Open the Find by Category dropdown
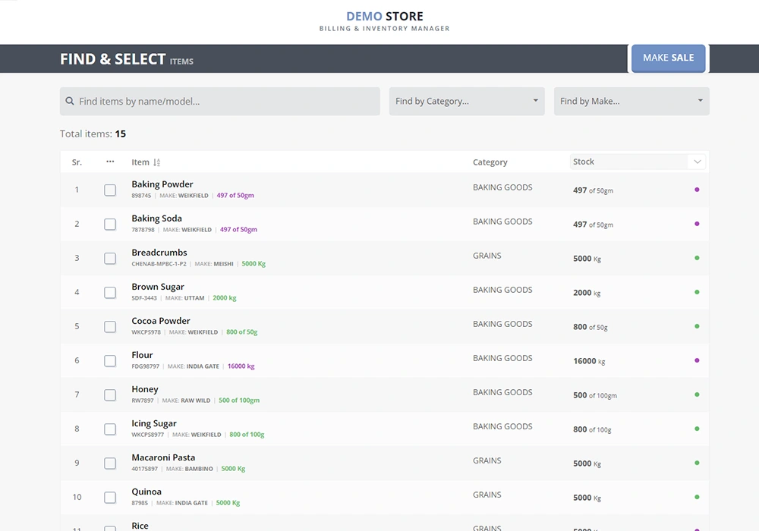 click(x=466, y=101)
